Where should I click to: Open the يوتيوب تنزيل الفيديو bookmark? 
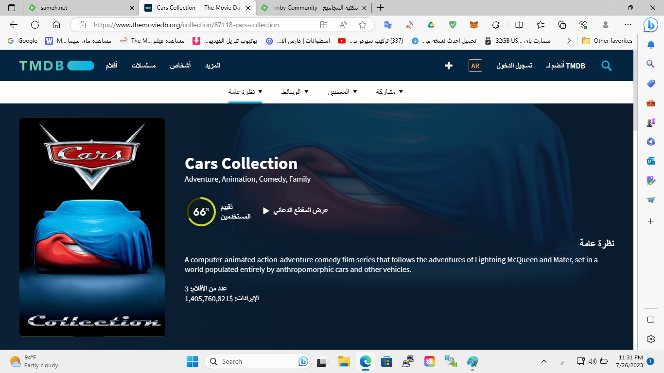point(225,41)
